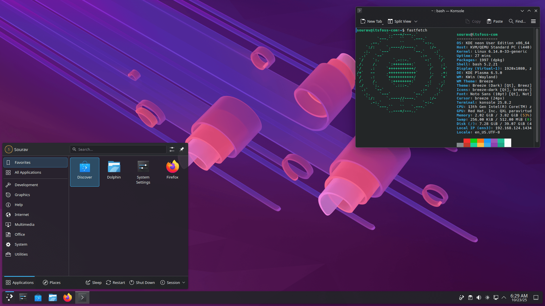Toggle the pin button on the launcher
Viewport: 545px width, 306px height.
pos(182,149)
